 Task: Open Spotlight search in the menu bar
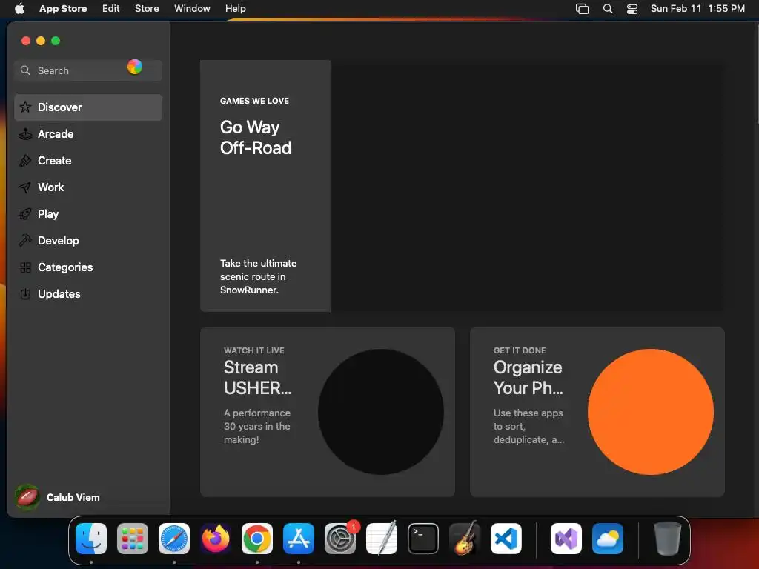click(x=608, y=8)
